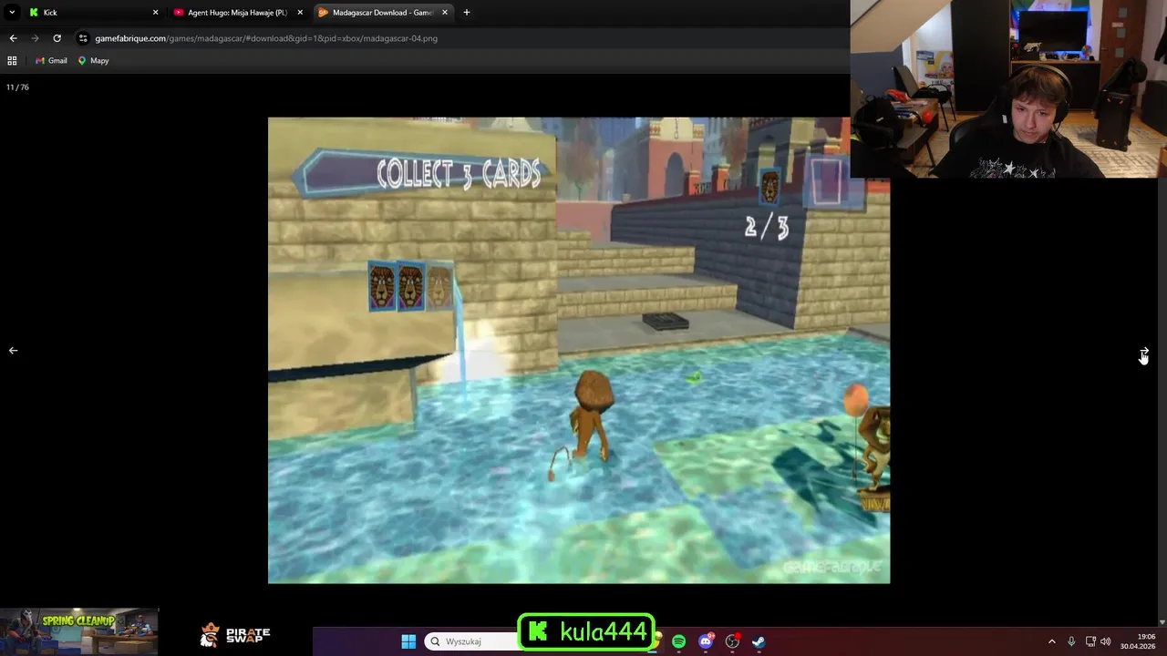Open the Mapy bookmark
The image size is (1167, 656).
[93, 61]
